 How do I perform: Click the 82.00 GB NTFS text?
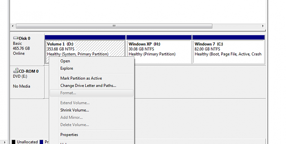tap(207, 49)
